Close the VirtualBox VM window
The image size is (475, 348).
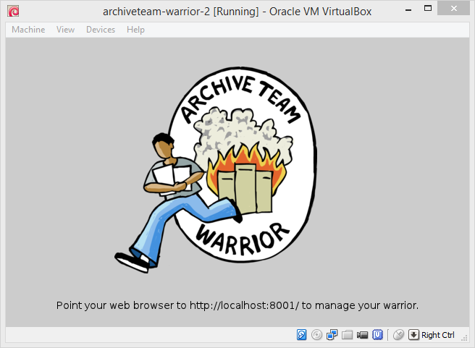(453, 9)
